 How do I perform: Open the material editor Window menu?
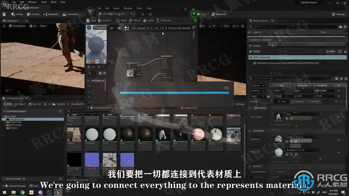[128, 8]
